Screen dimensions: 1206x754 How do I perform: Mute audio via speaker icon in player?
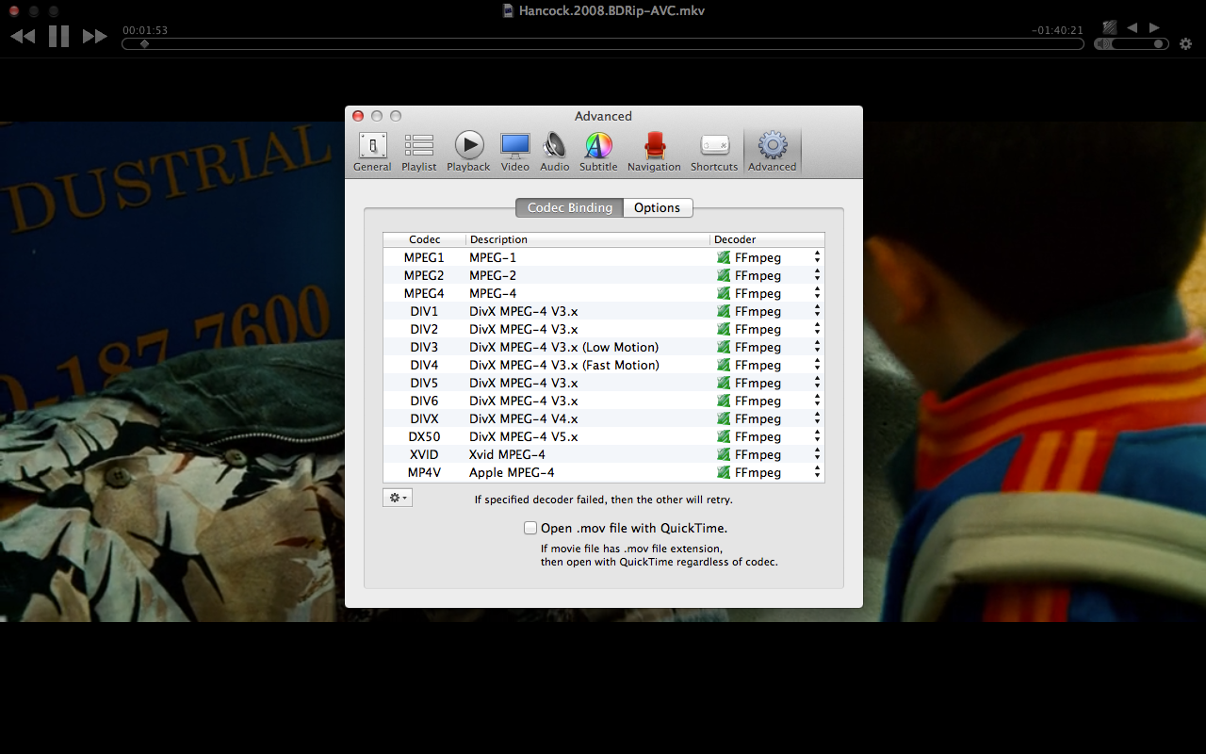click(1103, 43)
